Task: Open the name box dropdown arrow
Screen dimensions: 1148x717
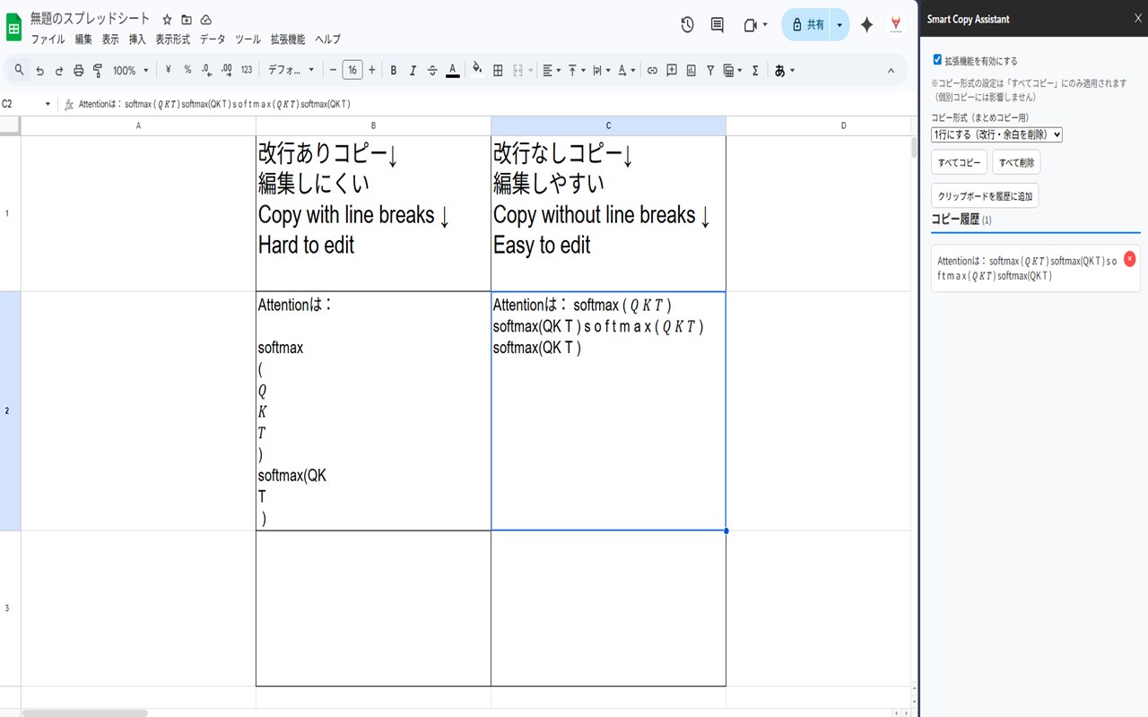Action: click(48, 104)
